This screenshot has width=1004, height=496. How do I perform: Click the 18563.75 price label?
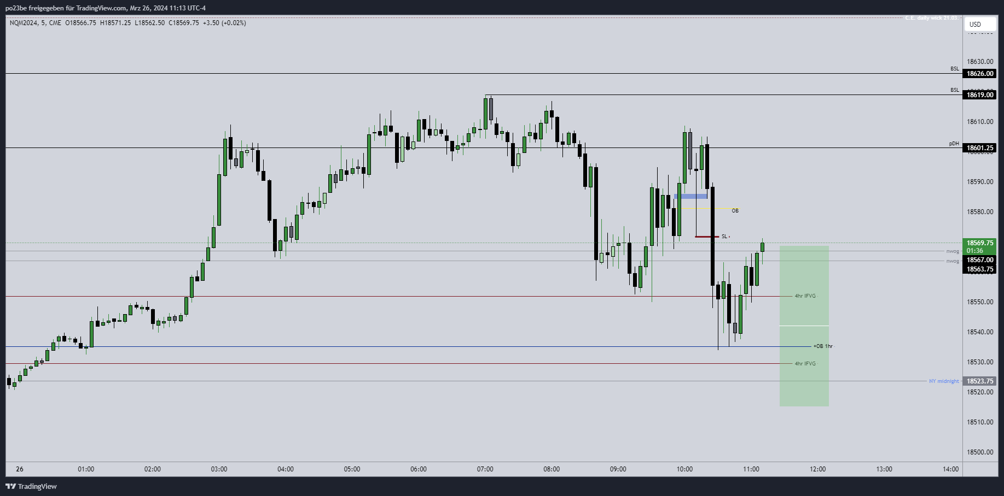(980, 268)
